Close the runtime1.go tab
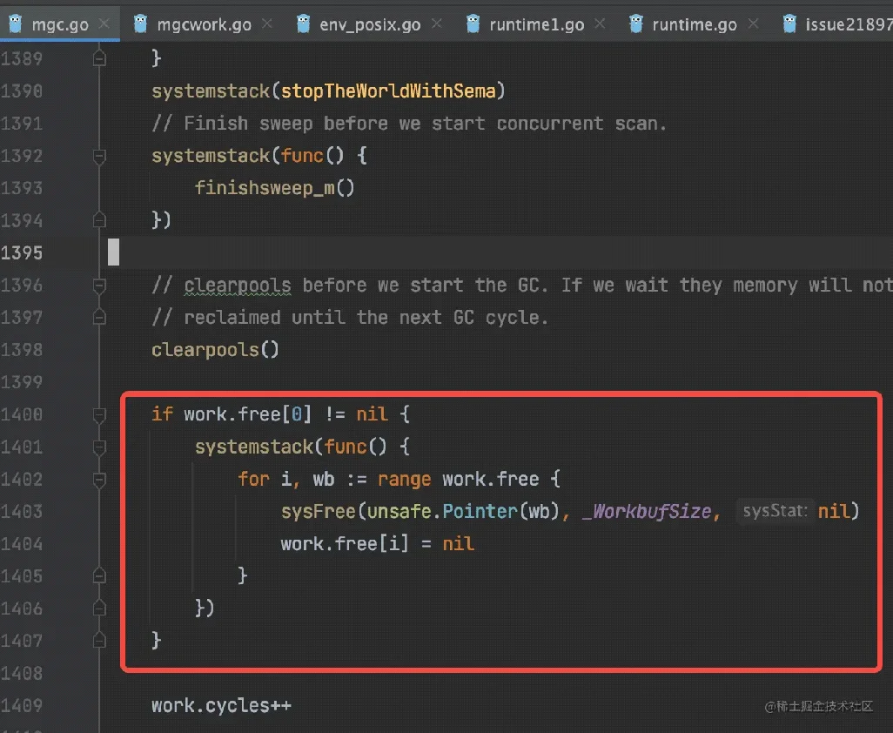The image size is (893, 733). [599, 24]
